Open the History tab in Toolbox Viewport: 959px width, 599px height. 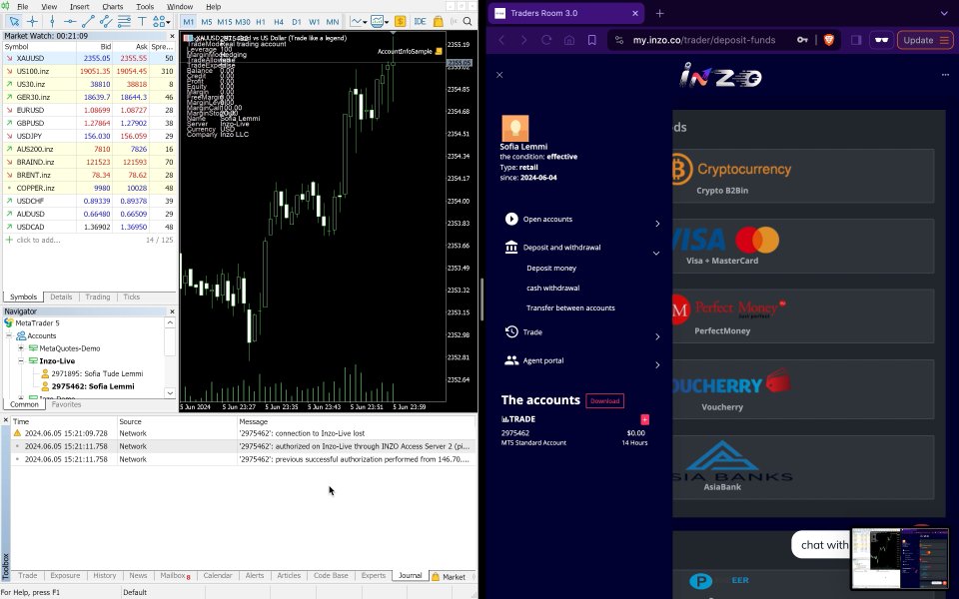pos(105,576)
